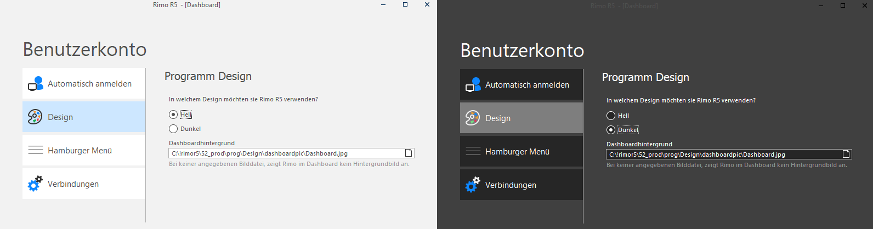Click the Dashboardhintergrund label in dark window
The image size is (873, 229).
click(639, 144)
